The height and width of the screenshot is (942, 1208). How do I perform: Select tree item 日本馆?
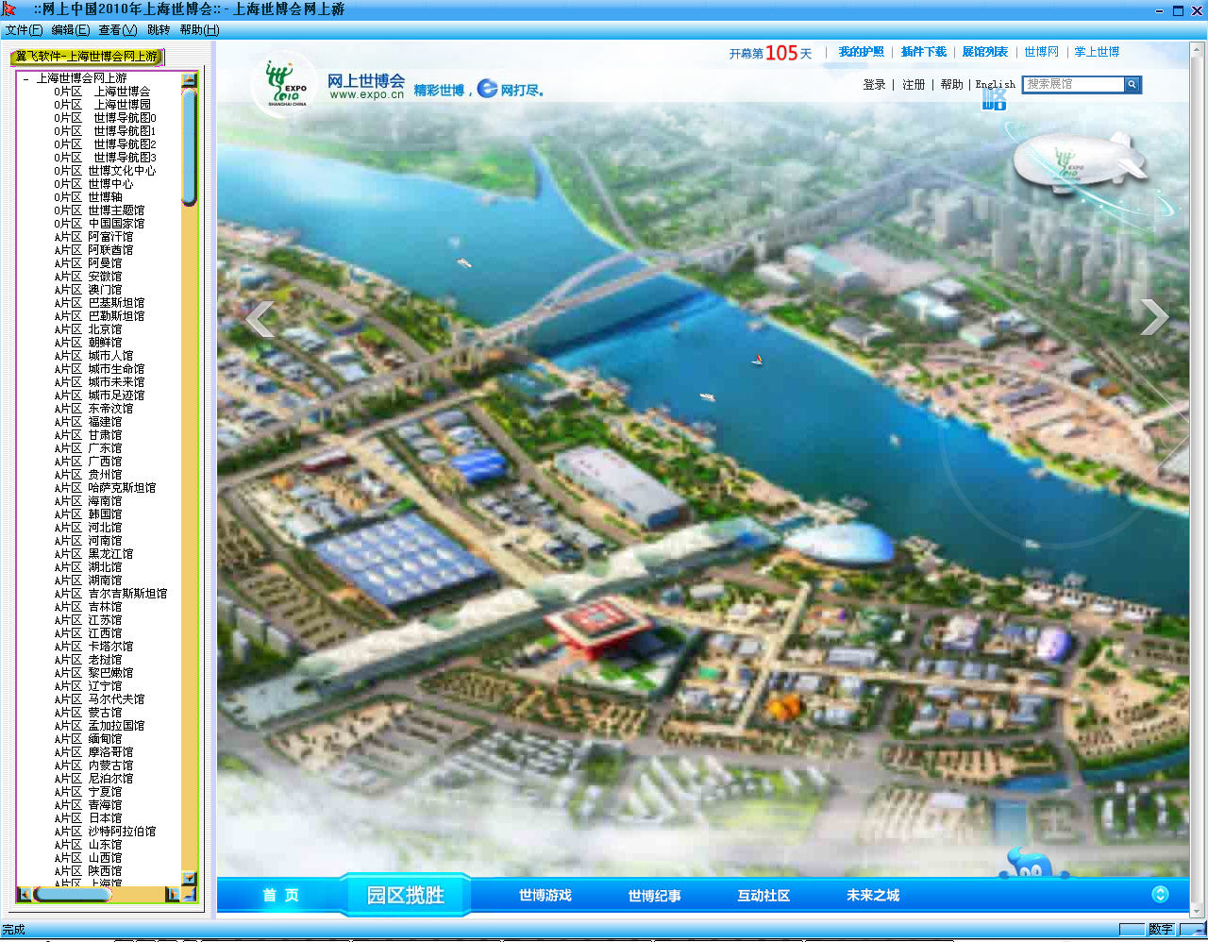tap(105, 818)
